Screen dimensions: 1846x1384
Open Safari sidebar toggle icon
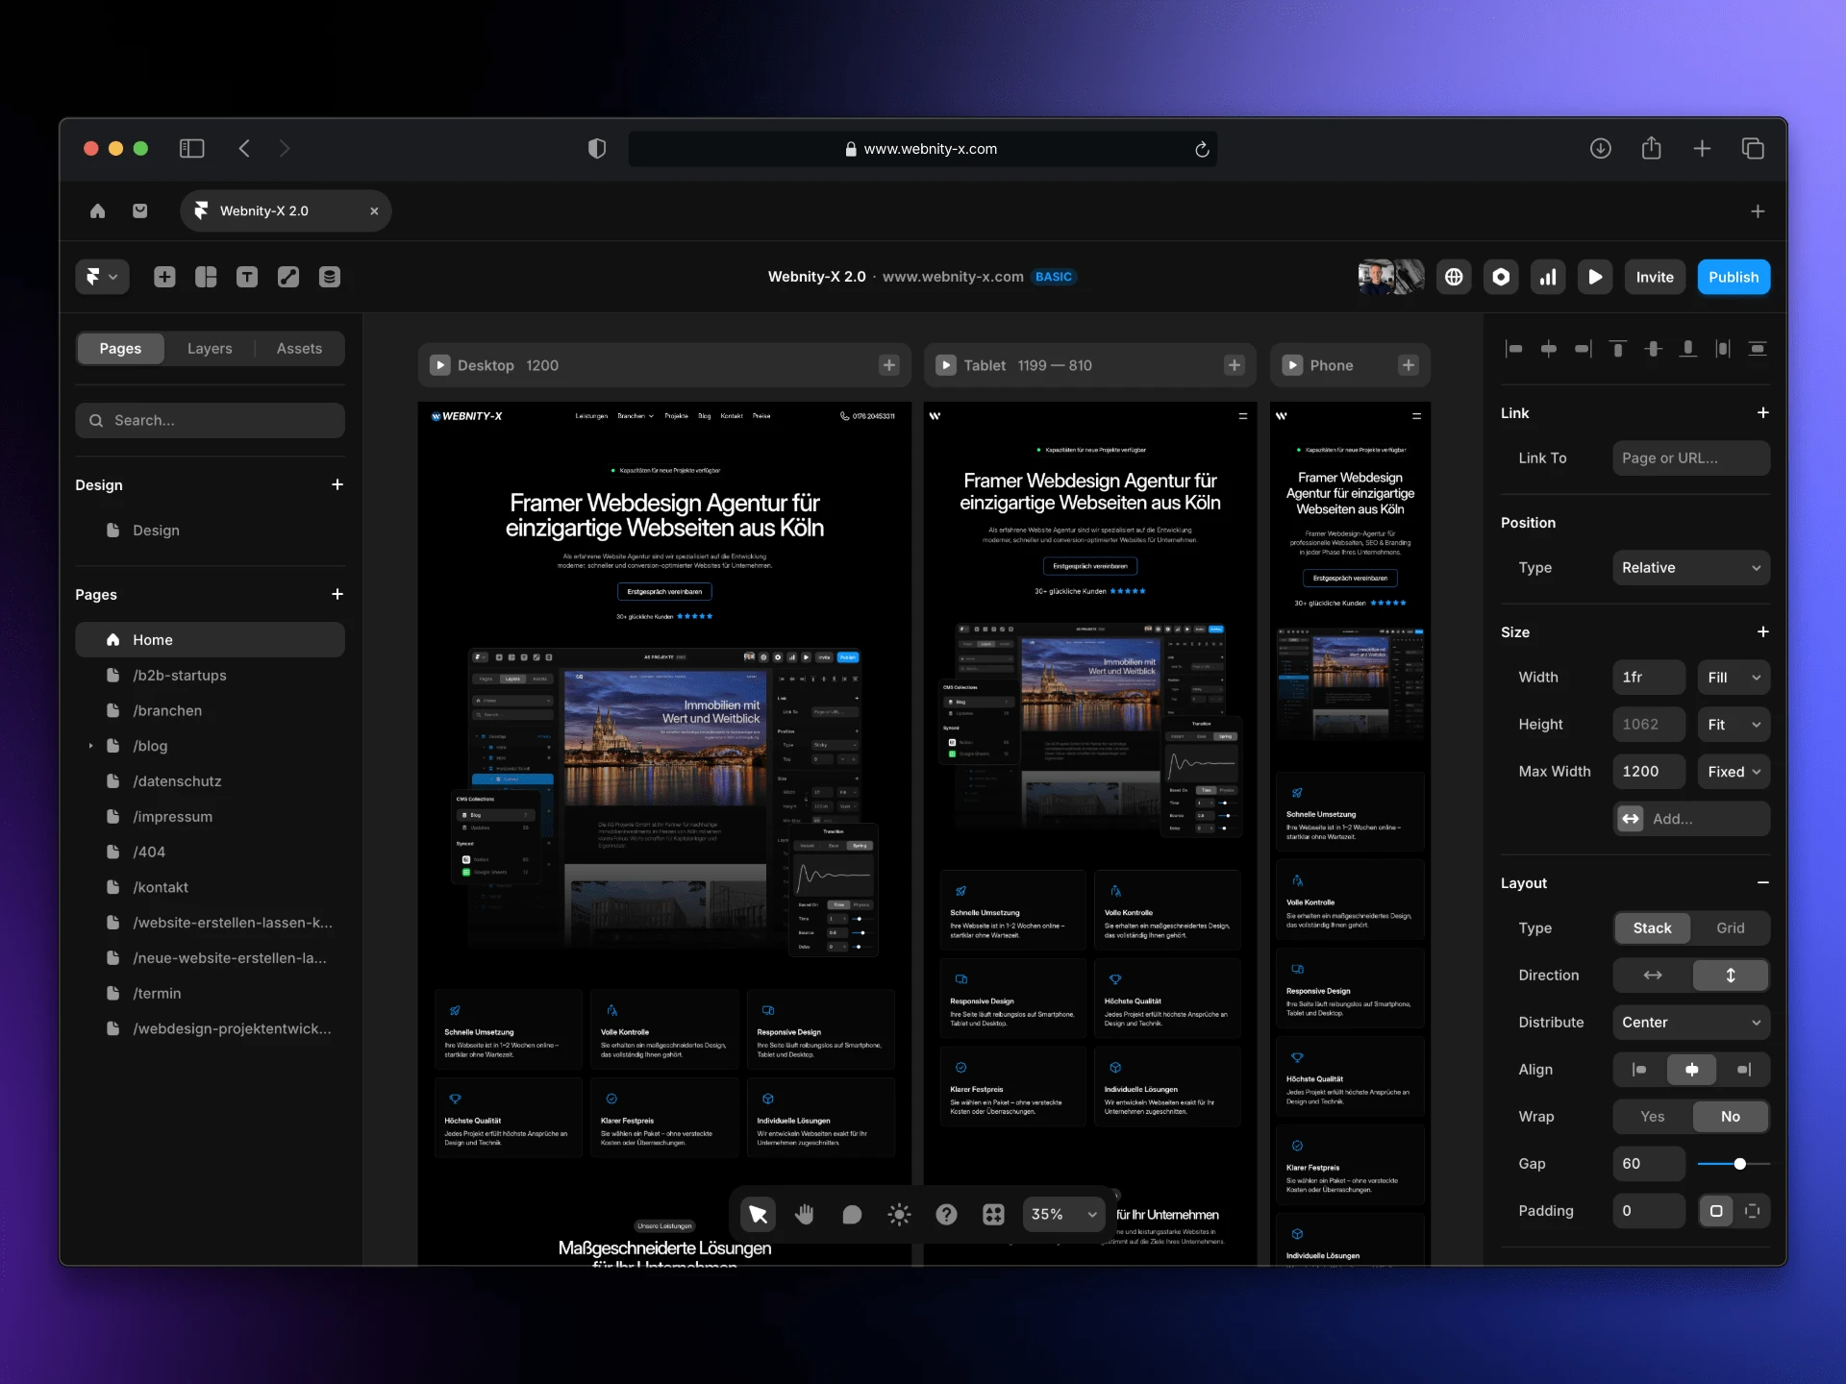(x=191, y=148)
